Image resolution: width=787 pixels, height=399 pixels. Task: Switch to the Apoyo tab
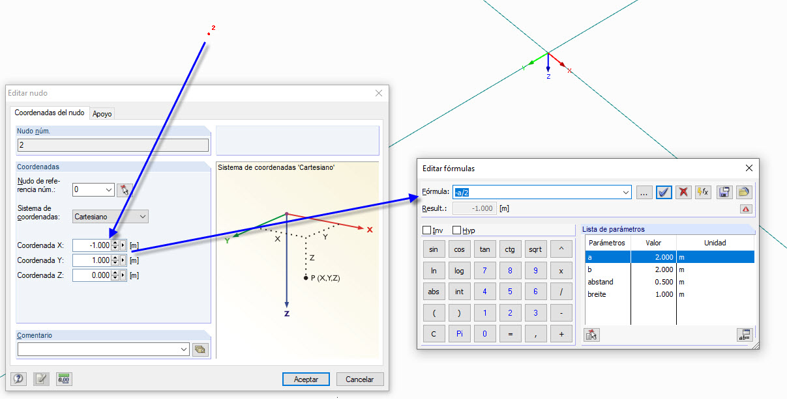(x=102, y=113)
